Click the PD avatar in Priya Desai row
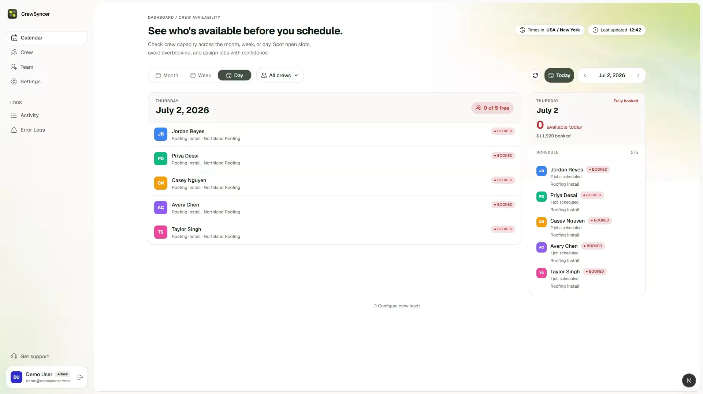703x394 pixels. click(x=161, y=159)
